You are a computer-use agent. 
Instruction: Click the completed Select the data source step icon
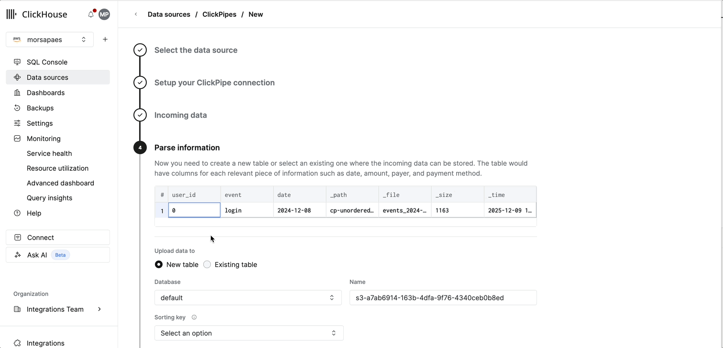coord(140,50)
